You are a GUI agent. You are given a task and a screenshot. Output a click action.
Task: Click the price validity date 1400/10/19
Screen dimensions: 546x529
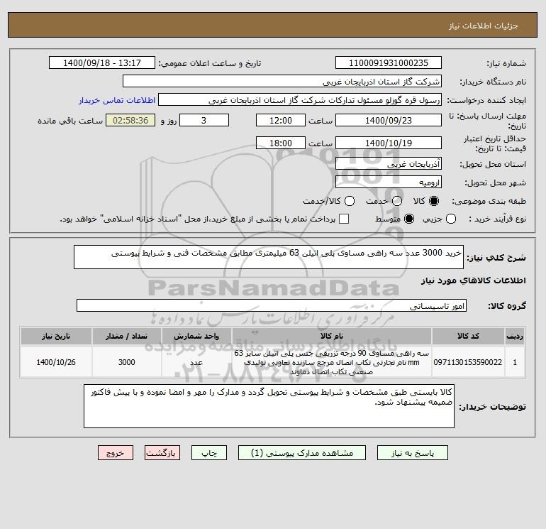pyautogui.click(x=389, y=143)
